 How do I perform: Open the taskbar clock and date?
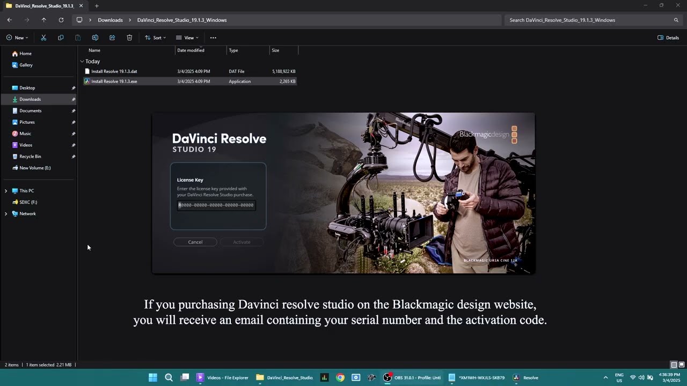(x=671, y=377)
